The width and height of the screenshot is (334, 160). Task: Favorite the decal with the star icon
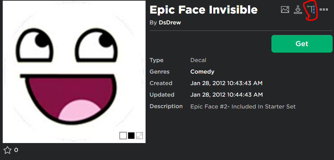tap(7, 150)
